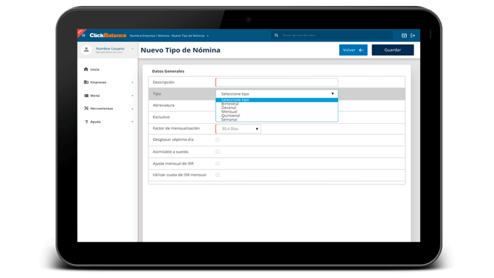The image size is (494, 278).
Task: Click the user avatar icon
Action: 87,50
